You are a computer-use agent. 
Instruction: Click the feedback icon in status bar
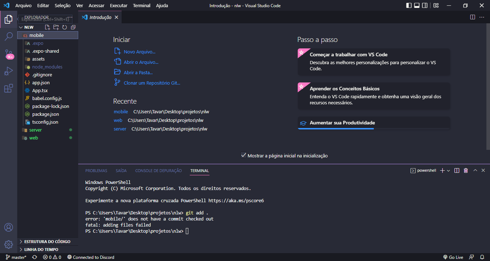point(472,257)
